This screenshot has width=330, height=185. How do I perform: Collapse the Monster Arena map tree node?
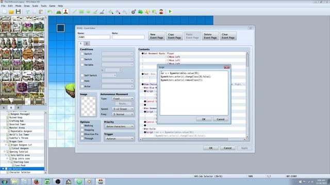[5, 128]
